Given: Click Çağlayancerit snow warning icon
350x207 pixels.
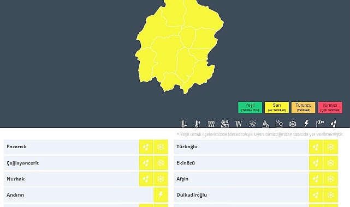Looking at the screenshot, I should pyautogui.click(x=161, y=163).
